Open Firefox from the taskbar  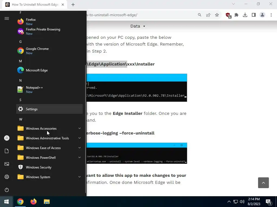[33, 202]
